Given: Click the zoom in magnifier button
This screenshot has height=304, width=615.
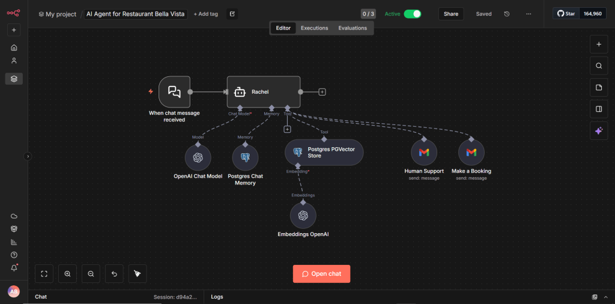Looking at the screenshot, I should [x=67, y=274].
